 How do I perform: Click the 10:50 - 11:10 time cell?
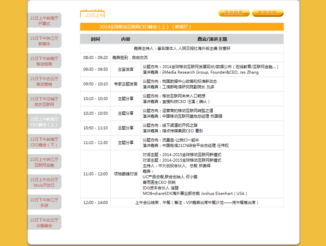pos(95,128)
